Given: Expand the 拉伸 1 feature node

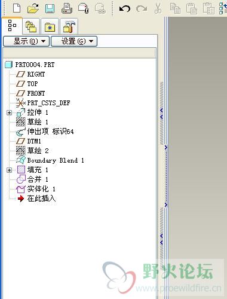Looking at the screenshot, I should pyautogui.click(x=9, y=112).
